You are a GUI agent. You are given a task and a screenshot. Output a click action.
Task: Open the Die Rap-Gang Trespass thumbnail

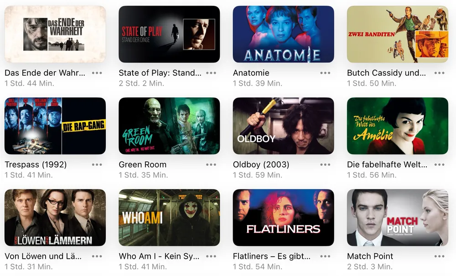pos(55,126)
